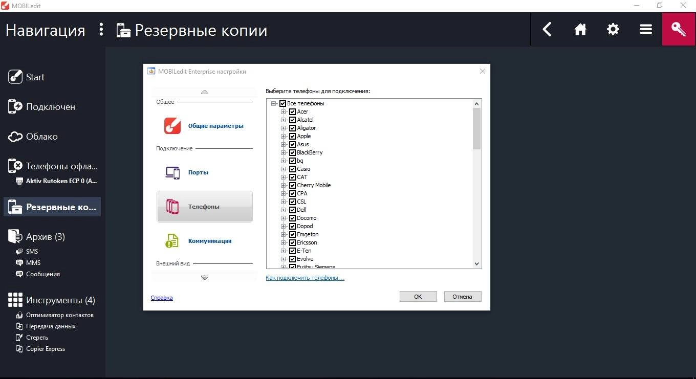Click phone list scrollbar down arrow

click(x=477, y=264)
